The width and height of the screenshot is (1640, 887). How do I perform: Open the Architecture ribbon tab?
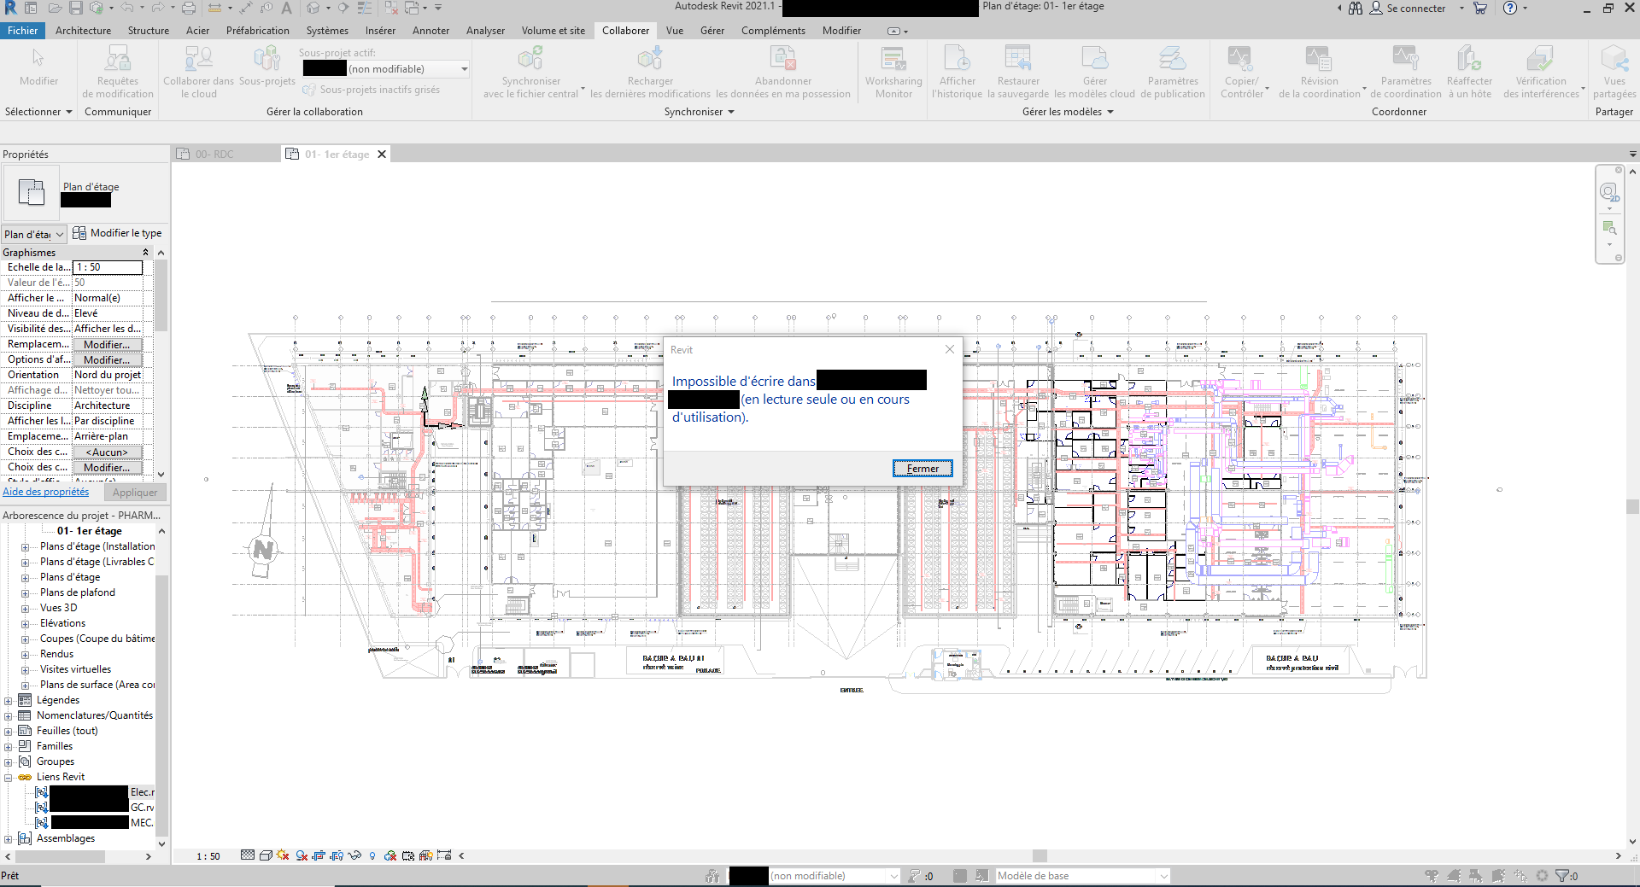point(83,30)
